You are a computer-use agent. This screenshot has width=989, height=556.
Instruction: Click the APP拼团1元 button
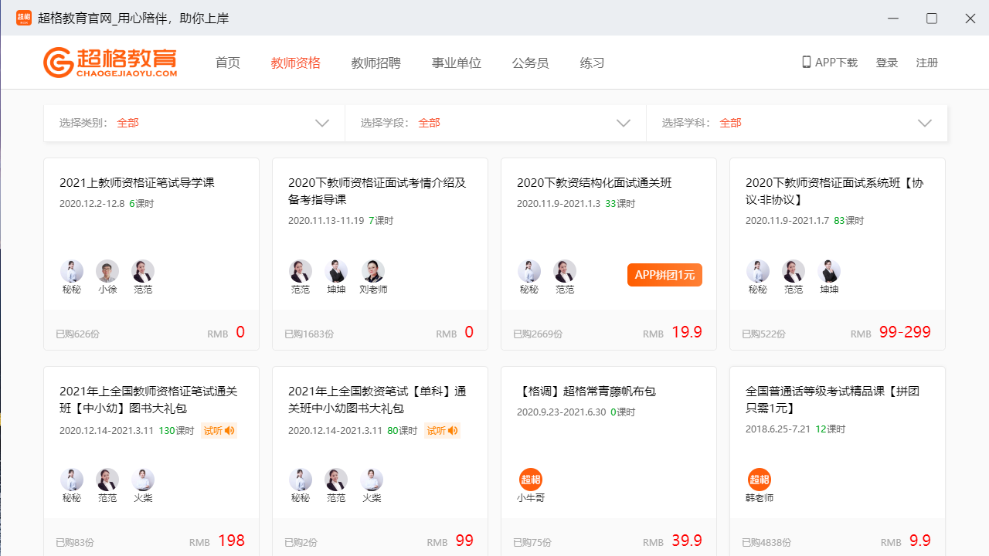(664, 274)
